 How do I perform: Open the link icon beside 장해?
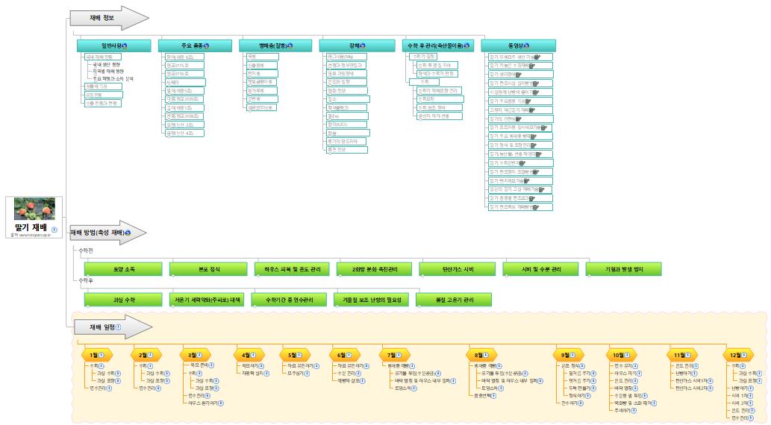tap(363, 45)
